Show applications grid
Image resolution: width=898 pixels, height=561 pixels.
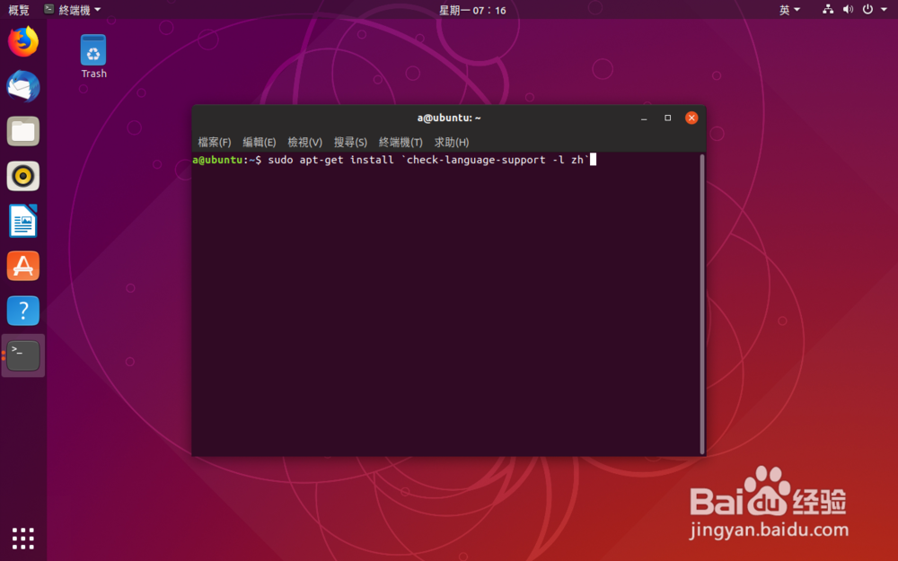[x=23, y=538]
